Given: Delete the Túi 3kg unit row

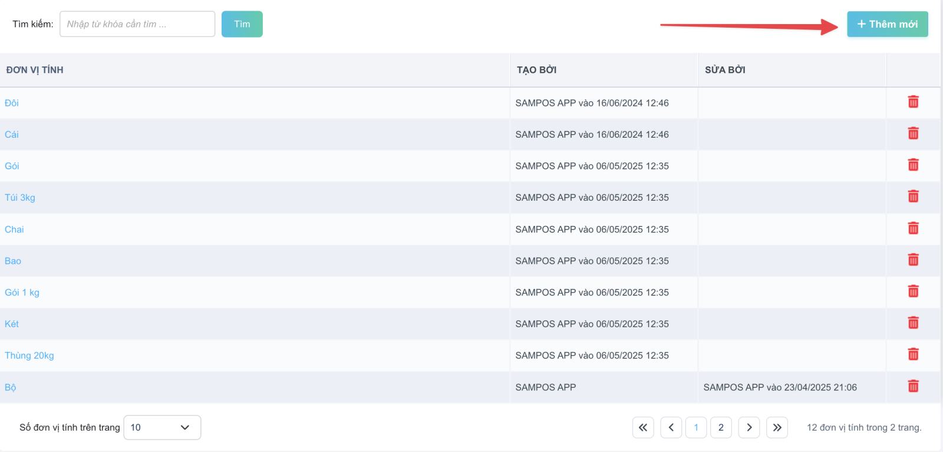Looking at the screenshot, I should pyautogui.click(x=913, y=197).
